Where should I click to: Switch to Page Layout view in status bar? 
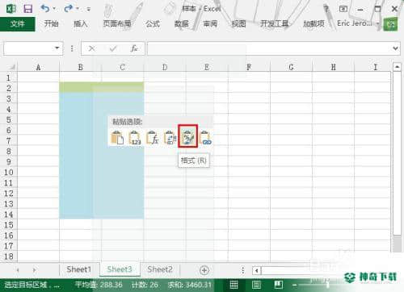click(x=256, y=285)
